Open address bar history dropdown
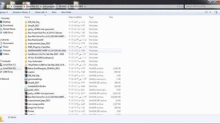Viewport: 220px width, 124px height. click(178, 7)
